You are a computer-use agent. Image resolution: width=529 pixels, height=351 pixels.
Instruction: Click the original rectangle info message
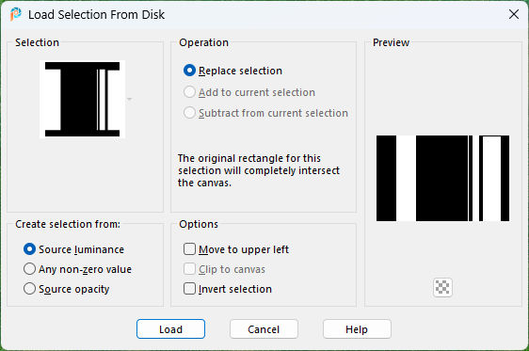[x=259, y=170]
